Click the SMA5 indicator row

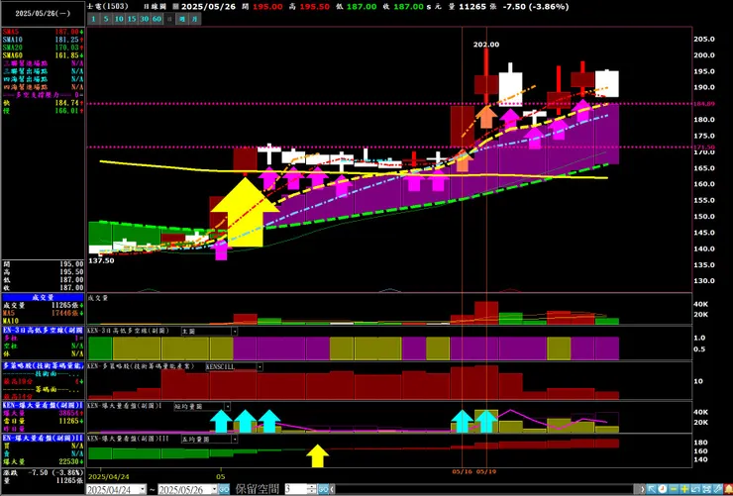click(43, 32)
